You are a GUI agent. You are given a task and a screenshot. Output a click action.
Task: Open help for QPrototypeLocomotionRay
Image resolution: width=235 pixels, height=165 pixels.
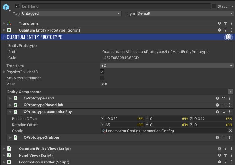click(x=217, y=112)
